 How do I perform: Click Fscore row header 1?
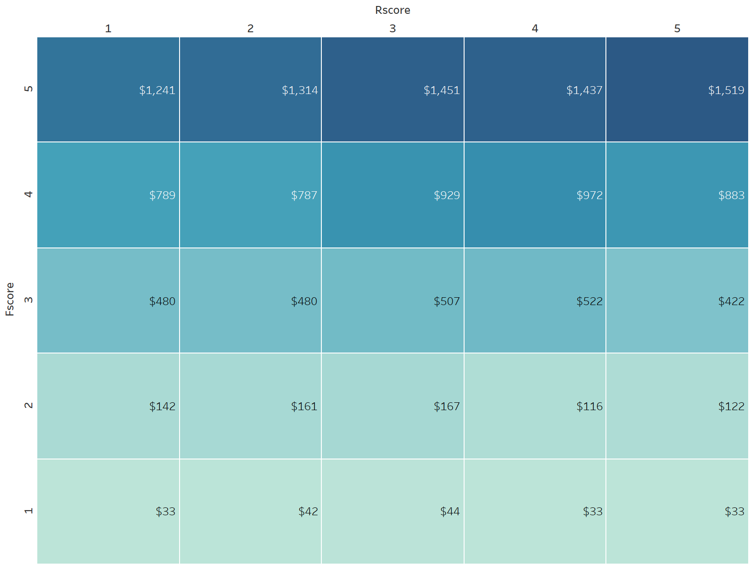click(x=29, y=511)
